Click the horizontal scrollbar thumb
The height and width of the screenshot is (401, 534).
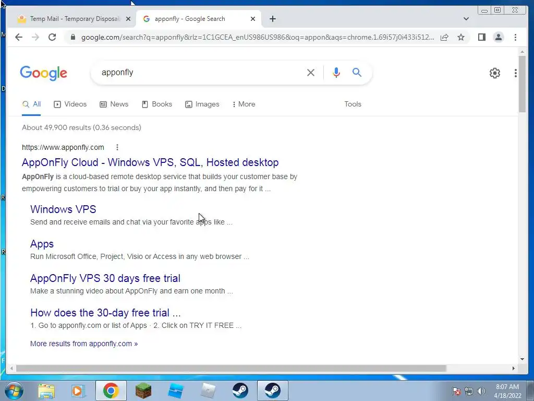(x=231, y=368)
